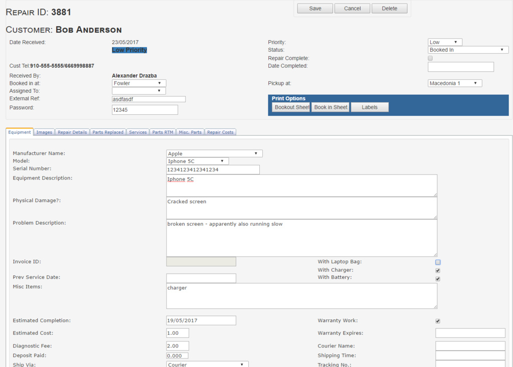This screenshot has width=513, height=367.
Task: Click the Physical Damage text area
Action: click(302, 208)
